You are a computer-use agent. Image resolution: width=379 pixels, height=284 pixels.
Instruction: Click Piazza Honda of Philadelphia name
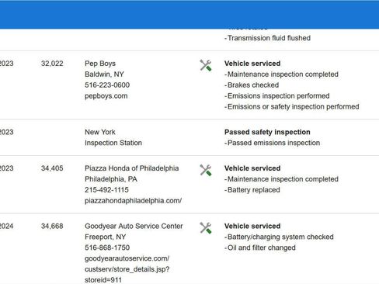click(132, 168)
